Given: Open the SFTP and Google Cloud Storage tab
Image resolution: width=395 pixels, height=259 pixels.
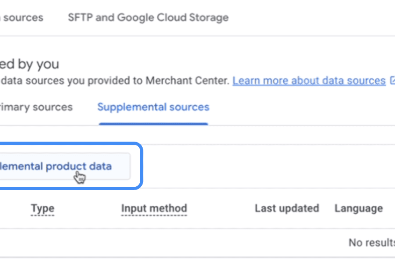Looking at the screenshot, I should (148, 18).
